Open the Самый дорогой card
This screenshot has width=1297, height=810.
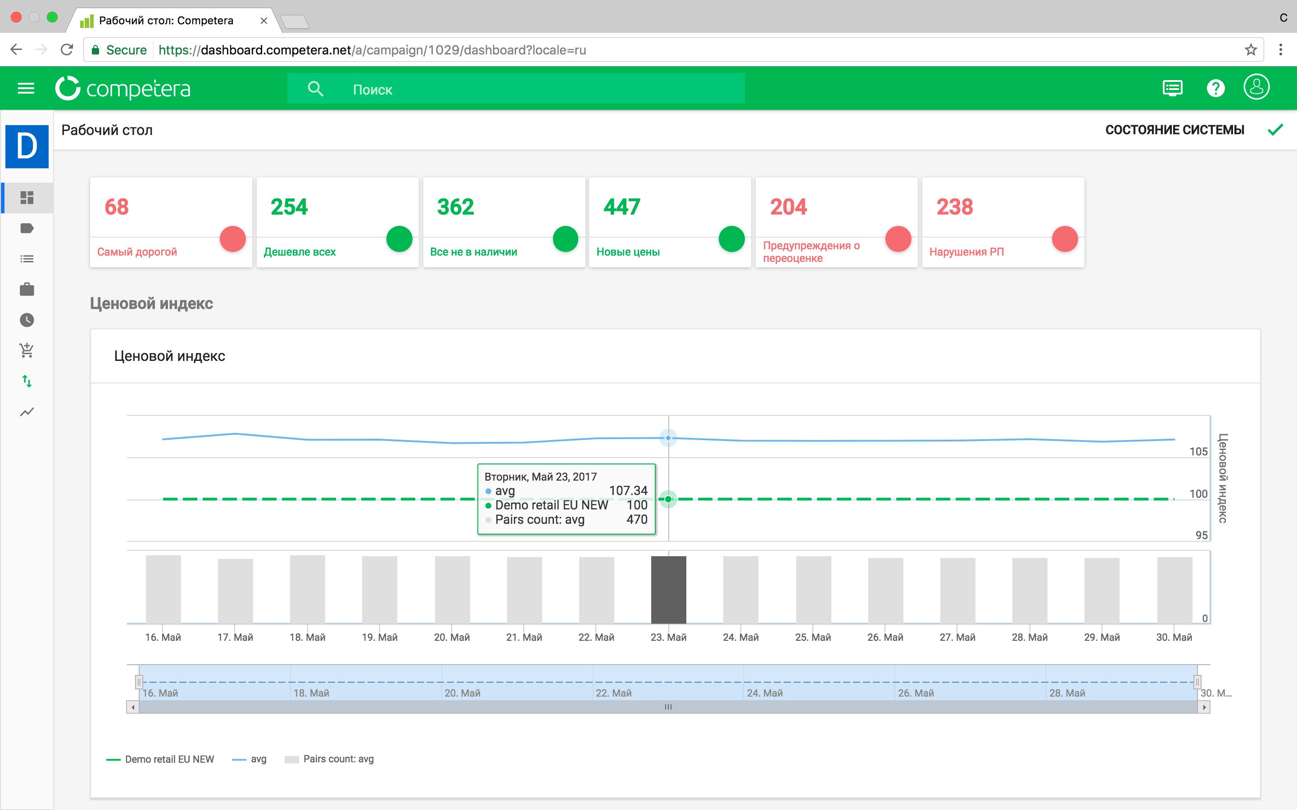click(x=170, y=222)
